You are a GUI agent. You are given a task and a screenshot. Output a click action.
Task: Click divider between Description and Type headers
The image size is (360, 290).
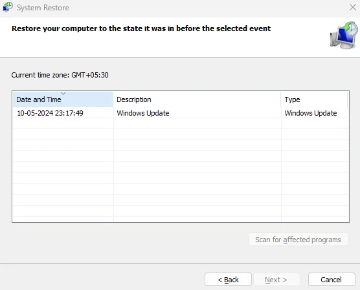point(281,99)
